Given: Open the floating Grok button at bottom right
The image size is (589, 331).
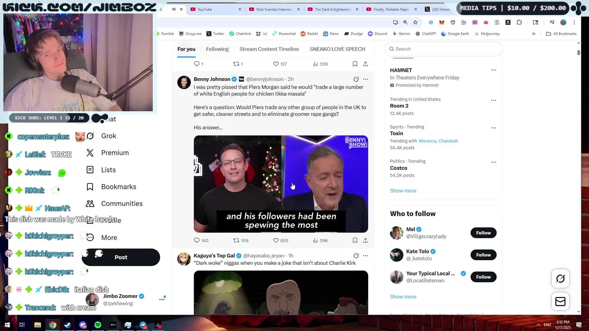Looking at the screenshot, I should click(x=560, y=279).
